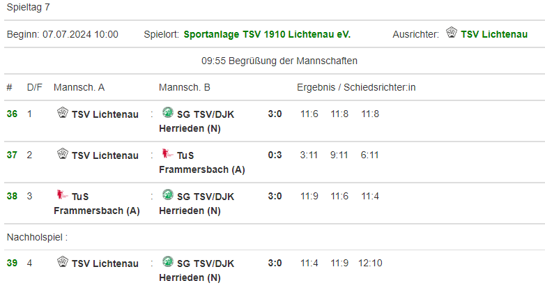Open match number 39 link
545x290 pixels.
click(12, 263)
